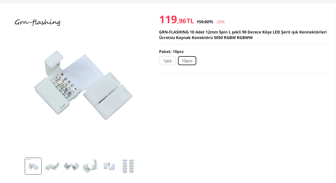Image resolution: width=336 pixels, height=183 pixels.
Task: Click the main L-shaped connector product image
Action: coord(83,85)
